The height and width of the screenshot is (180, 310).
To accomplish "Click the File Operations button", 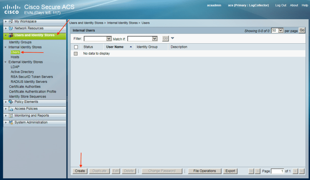I will pyautogui.click(x=205, y=171).
